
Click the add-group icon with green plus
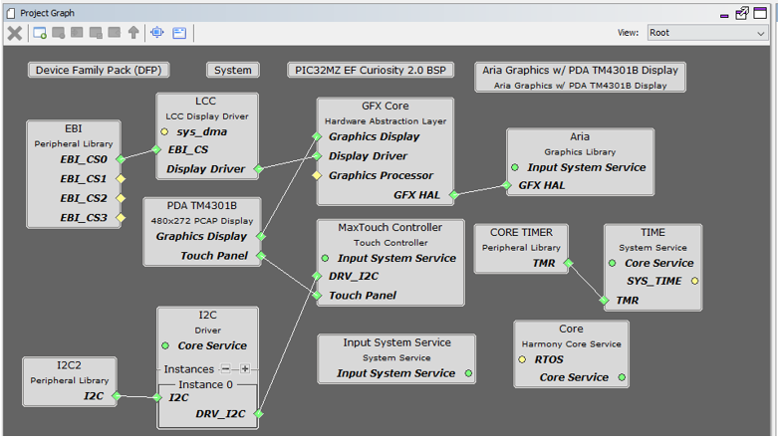click(x=40, y=33)
